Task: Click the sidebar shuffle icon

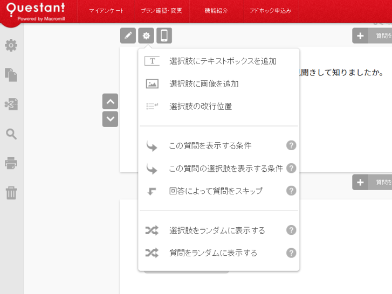Action: coord(11,104)
